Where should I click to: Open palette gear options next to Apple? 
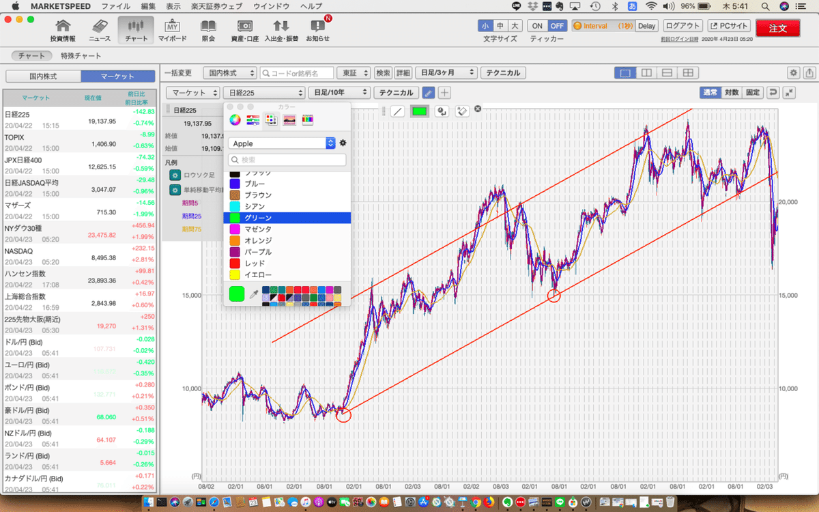[343, 143]
